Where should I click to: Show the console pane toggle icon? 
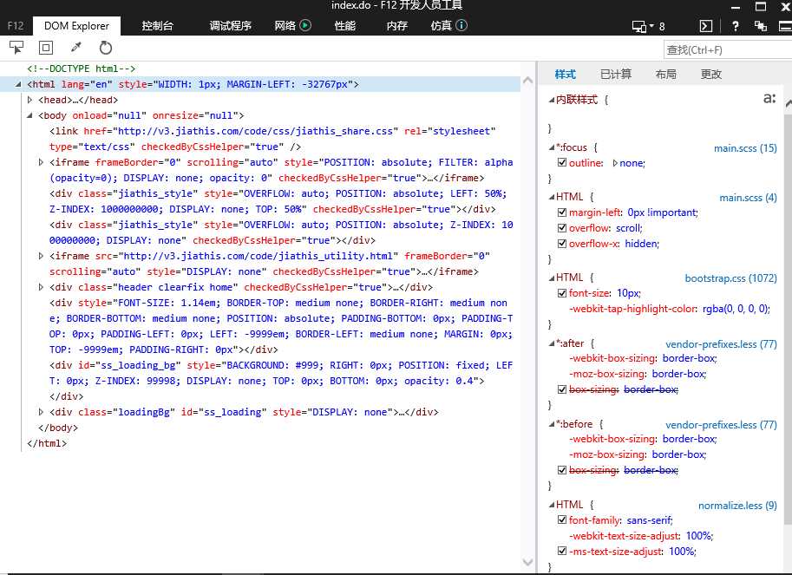click(x=705, y=26)
